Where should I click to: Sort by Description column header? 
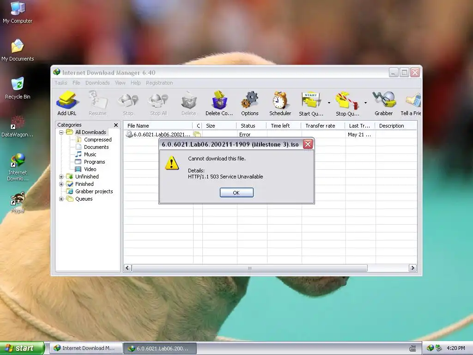[396, 126]
